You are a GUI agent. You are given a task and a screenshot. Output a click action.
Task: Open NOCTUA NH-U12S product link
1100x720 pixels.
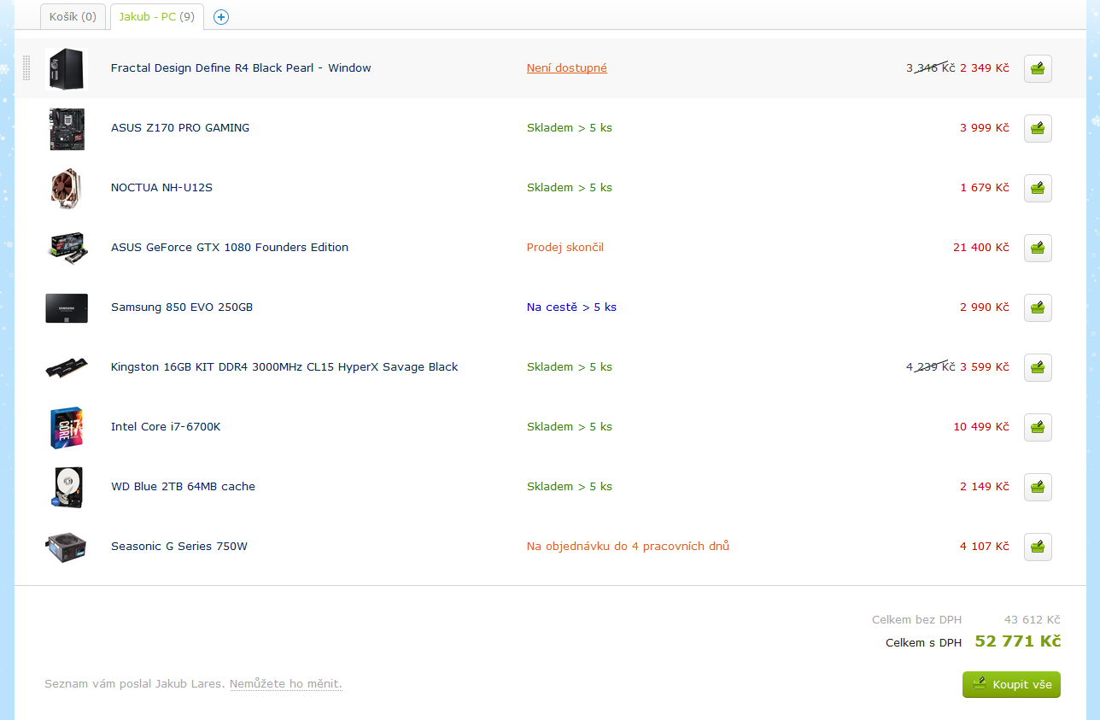(x=161, y=188)
